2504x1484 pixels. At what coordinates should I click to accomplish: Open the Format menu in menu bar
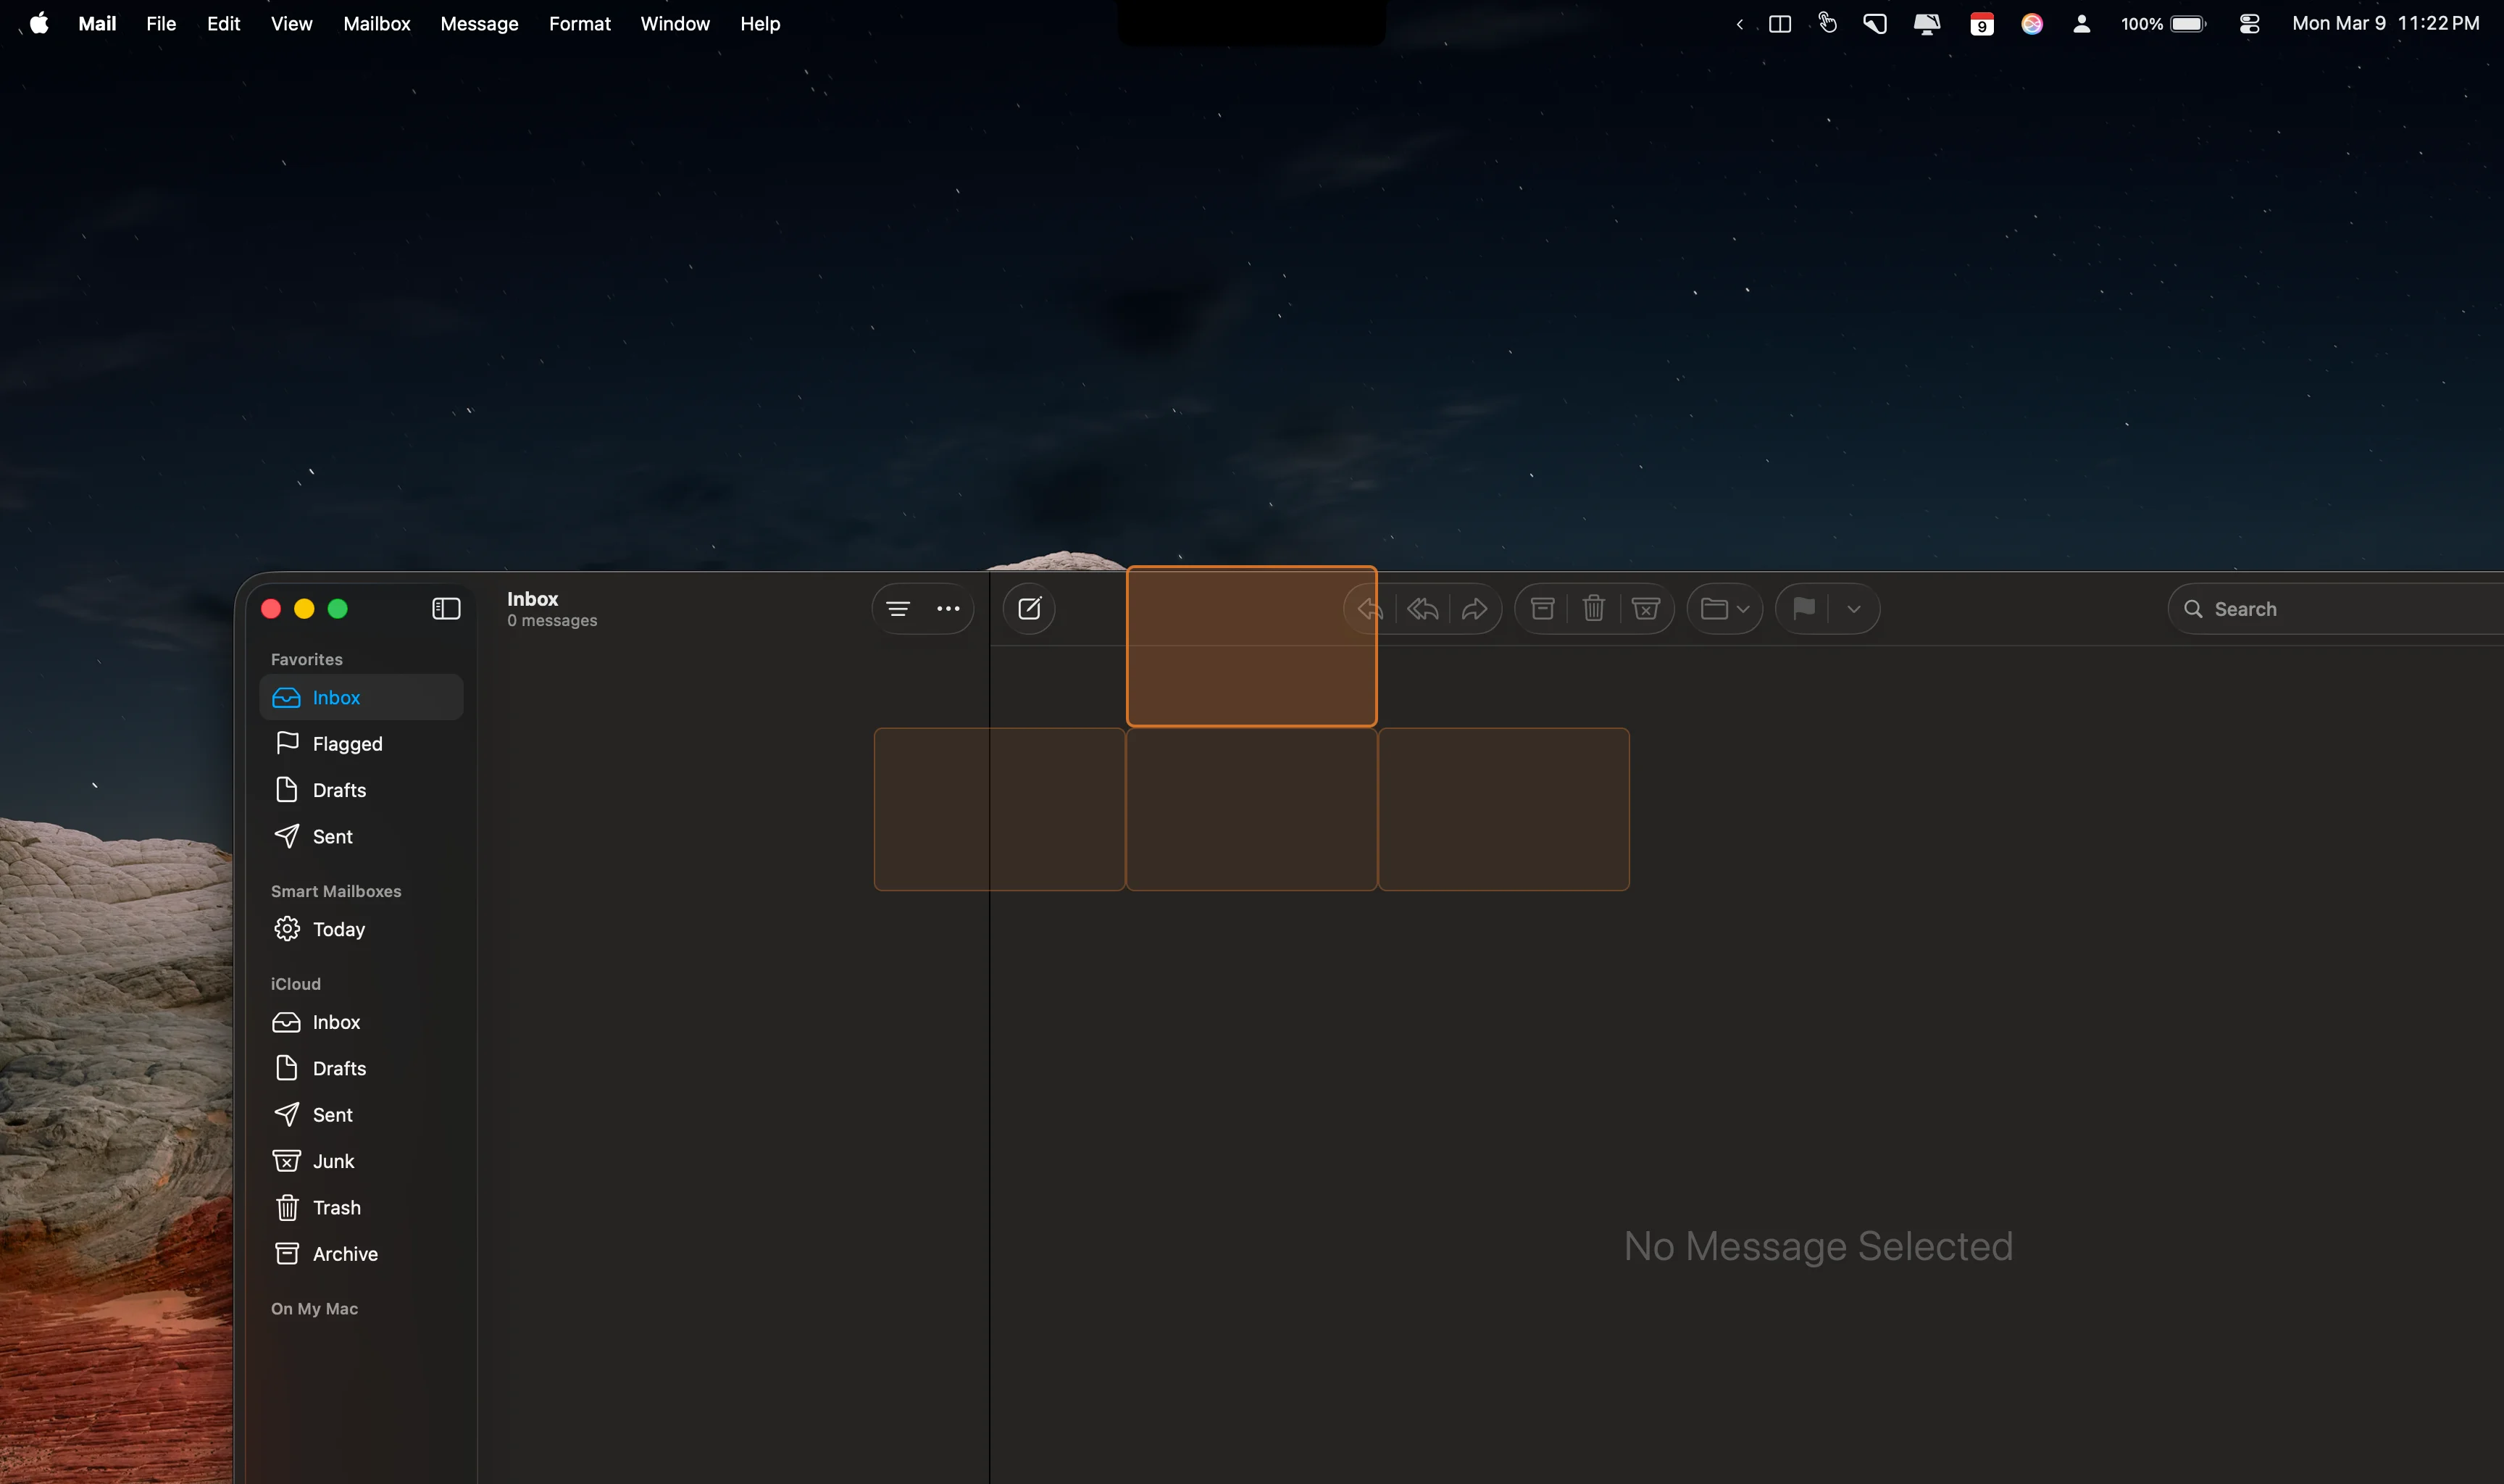pos(580,23)
